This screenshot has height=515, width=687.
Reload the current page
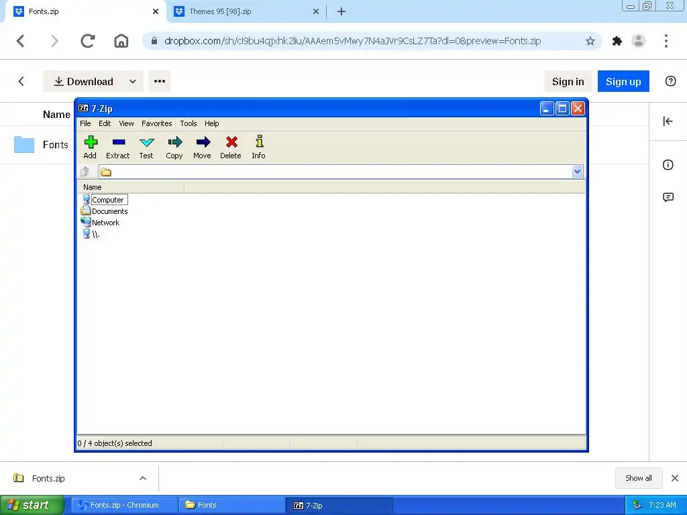tap(88, 41)
